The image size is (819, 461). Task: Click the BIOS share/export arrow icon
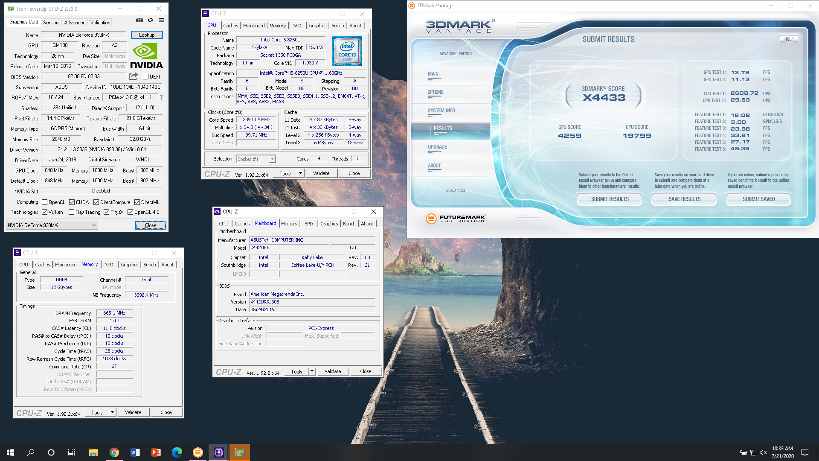coord(133,76)
